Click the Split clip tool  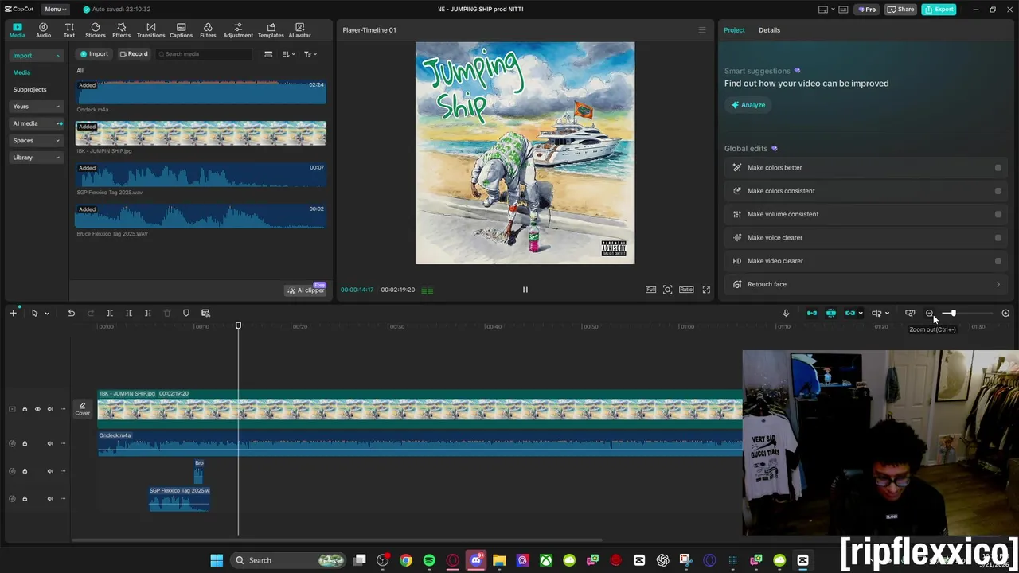[x=110, y=313]
